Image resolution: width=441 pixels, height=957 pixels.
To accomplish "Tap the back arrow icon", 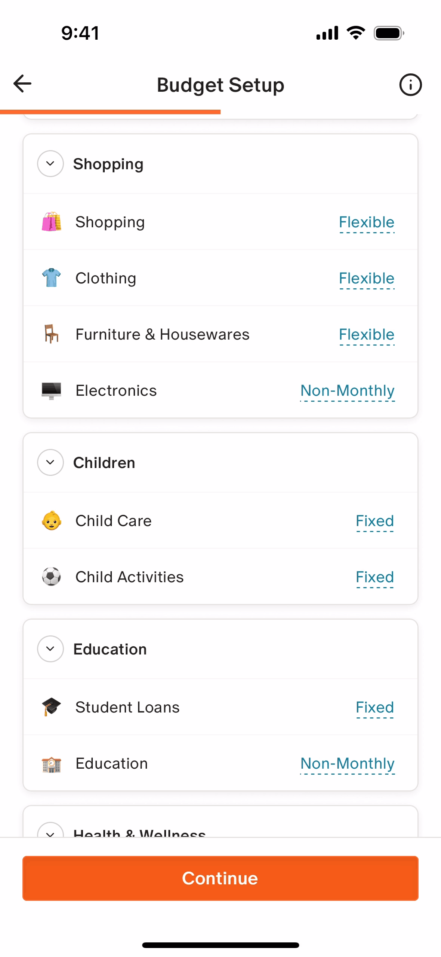I will [x=22, y=84].
